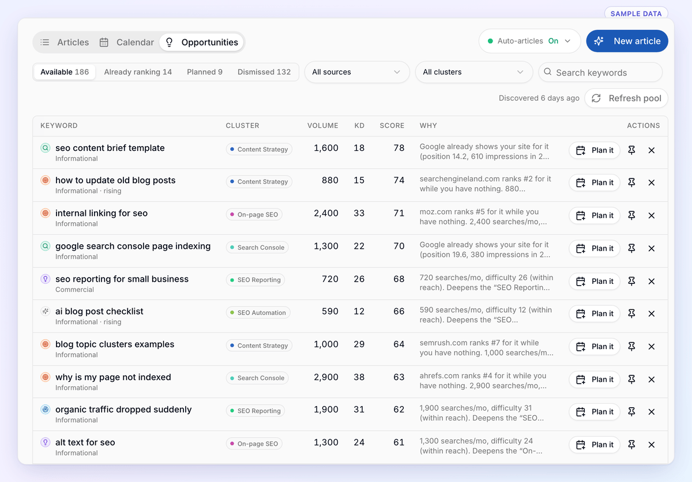Image resolution: width=692 pixels, height=482 pixels.
Task: Pin the seo content brief template keyword
Action: pyautogui.click(x=631, y=150)
